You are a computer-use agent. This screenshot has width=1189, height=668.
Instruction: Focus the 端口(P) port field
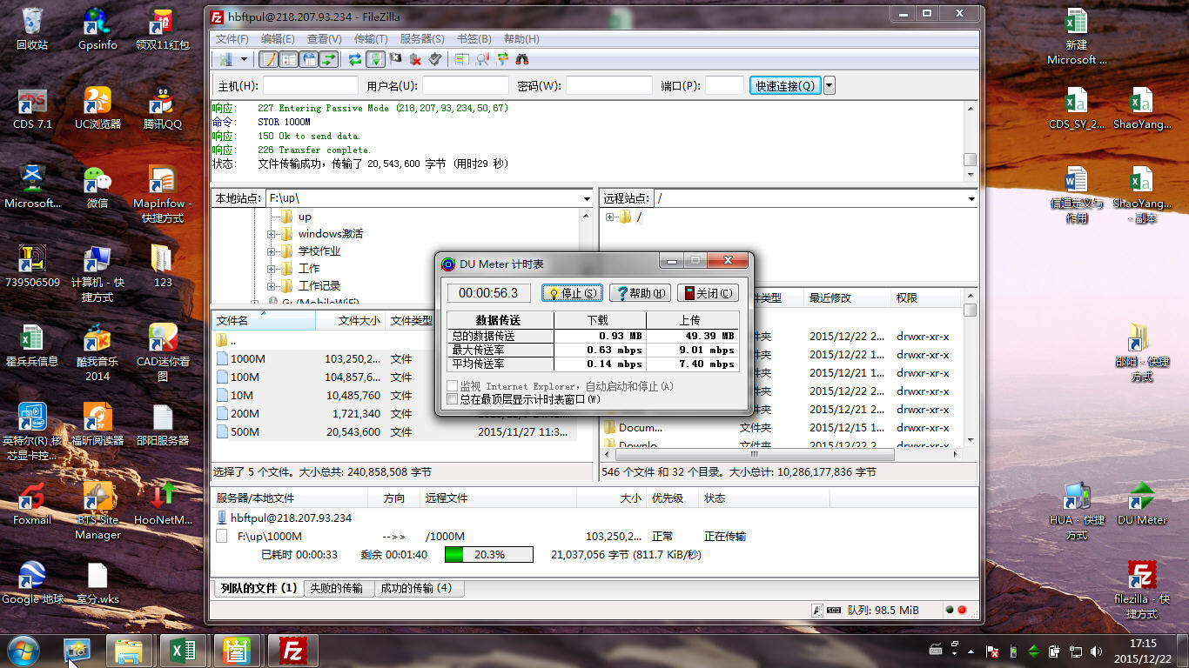click(724, 85)
